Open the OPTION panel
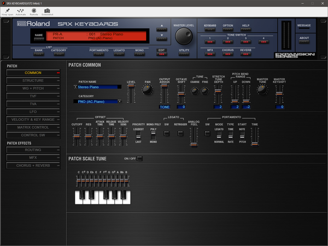Image resolution: width=328 pixels, height=246 pixels. coord(228,30)
